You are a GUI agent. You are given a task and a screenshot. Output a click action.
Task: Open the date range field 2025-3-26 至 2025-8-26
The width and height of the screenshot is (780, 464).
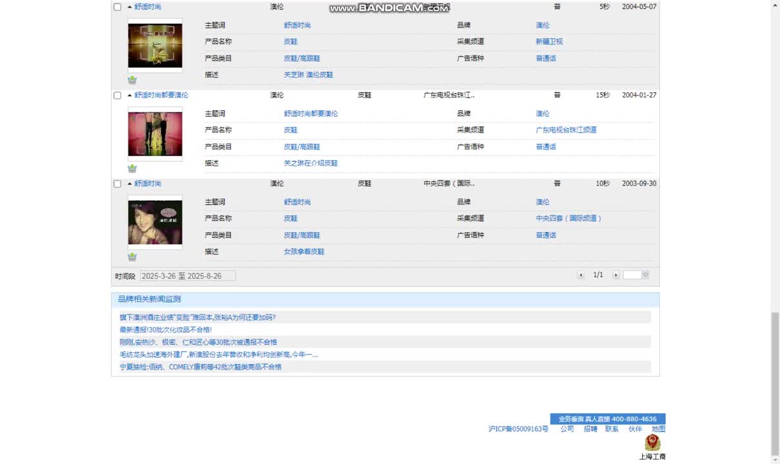188,276
